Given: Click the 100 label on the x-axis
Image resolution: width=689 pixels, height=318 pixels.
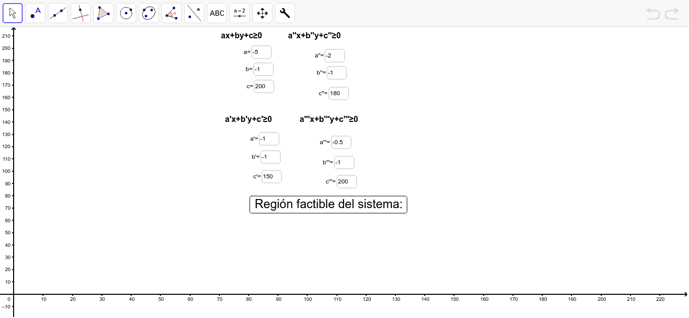Looking at the screenshot, I should tap(308, 299).
